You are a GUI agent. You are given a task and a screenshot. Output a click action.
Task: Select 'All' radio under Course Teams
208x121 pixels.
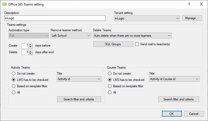click(x=110, y=92)
